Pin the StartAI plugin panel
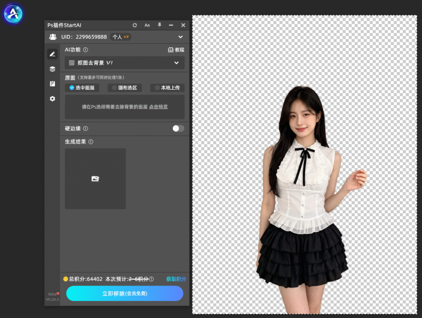Image resolution: width=422 pixels, height=318 pixels. (159, 25)
